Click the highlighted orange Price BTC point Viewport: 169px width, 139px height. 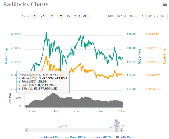[x=73, y=71]
